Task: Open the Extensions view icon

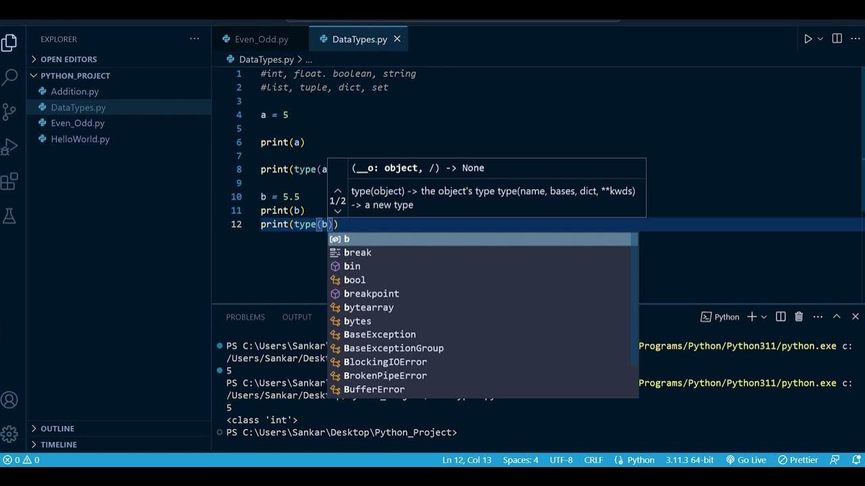Action: [x=9, y=182]
